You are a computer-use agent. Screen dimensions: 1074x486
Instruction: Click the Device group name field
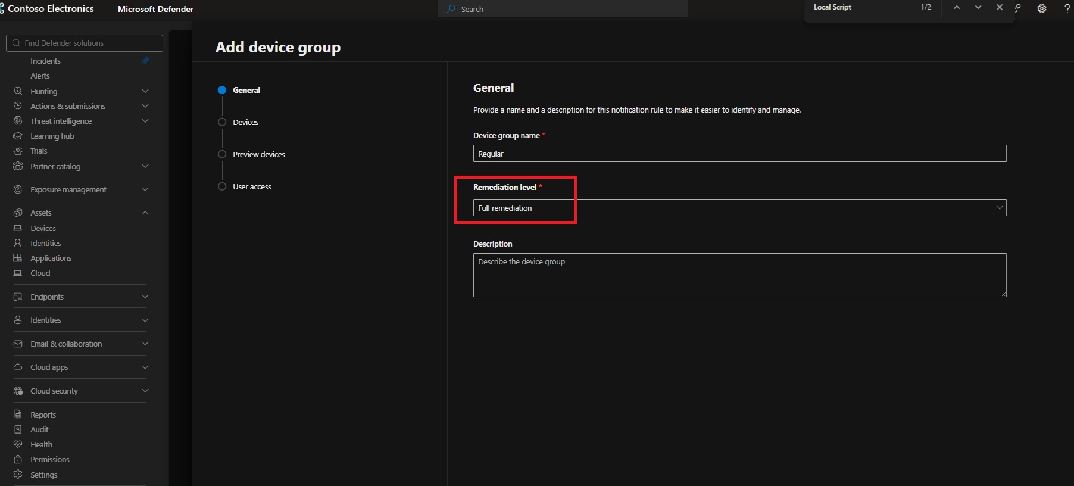coord(739,154)
